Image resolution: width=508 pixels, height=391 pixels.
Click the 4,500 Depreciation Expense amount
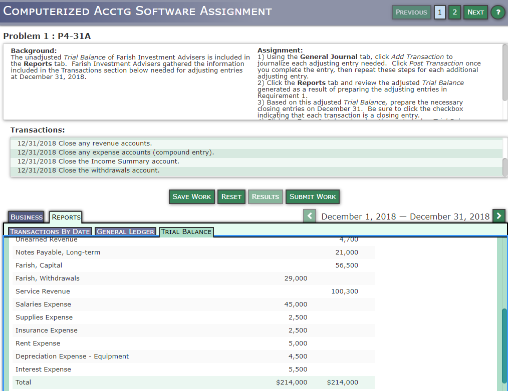coord(298,356)
